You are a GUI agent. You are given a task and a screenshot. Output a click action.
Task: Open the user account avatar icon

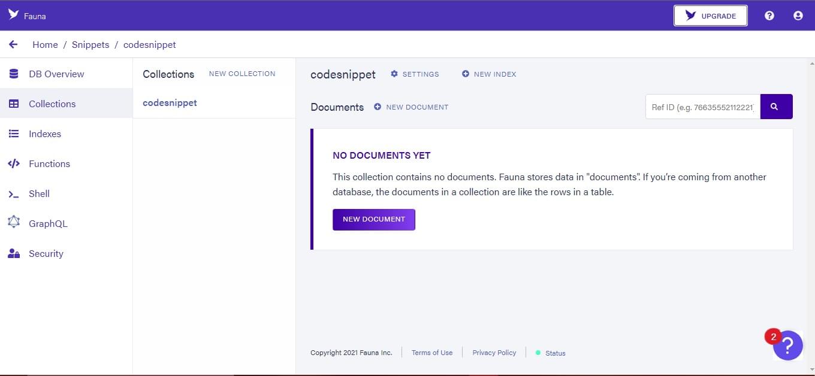[798, 16]
